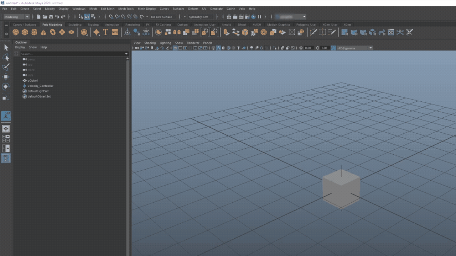Open the sRGB gamma dropdown
The width and height of the screenshot is (456, 256).
click(x=354, y=48)
